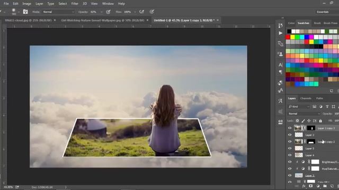Open the Image menu
The height and width of the screenshot is (190, 339).
pyautogui.click(x=27, y=4)
